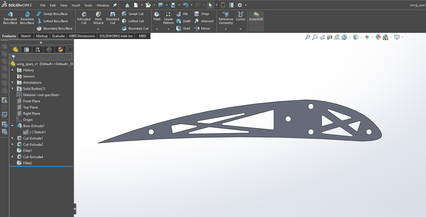Open the PropertyManager tab in the panel
This screenshot has height=217, width=426.
click(27, 50)
